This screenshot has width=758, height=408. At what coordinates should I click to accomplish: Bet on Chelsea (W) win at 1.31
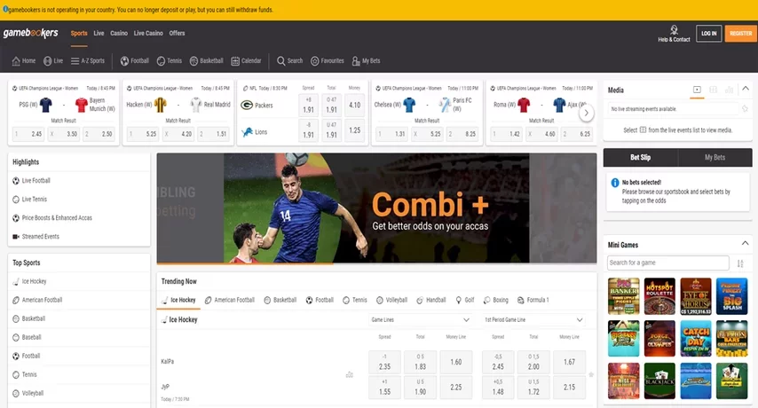[x=392, y=134]
